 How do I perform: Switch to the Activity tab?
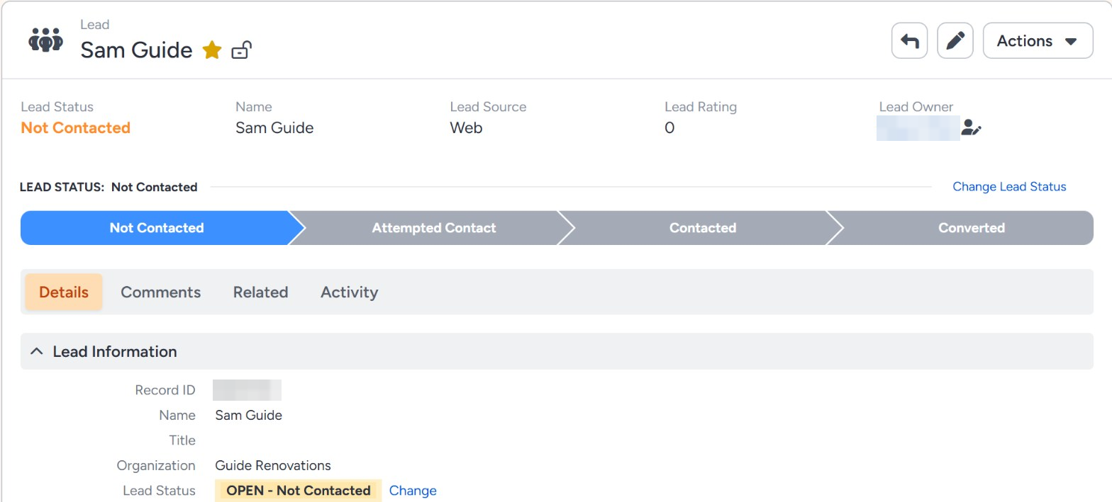click(x=349, y=292)
